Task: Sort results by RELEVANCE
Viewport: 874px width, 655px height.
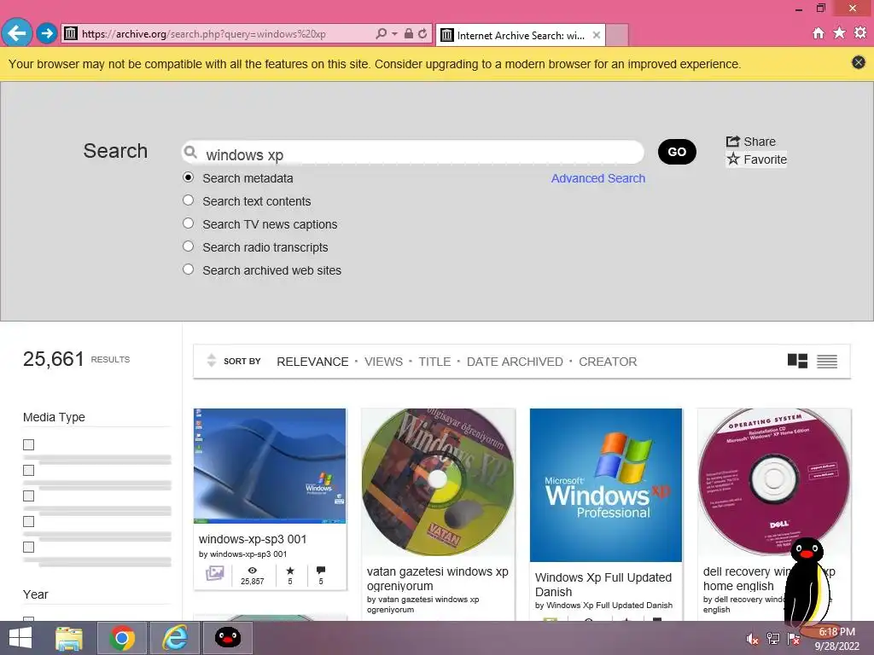Action: (x=312, y=362)
